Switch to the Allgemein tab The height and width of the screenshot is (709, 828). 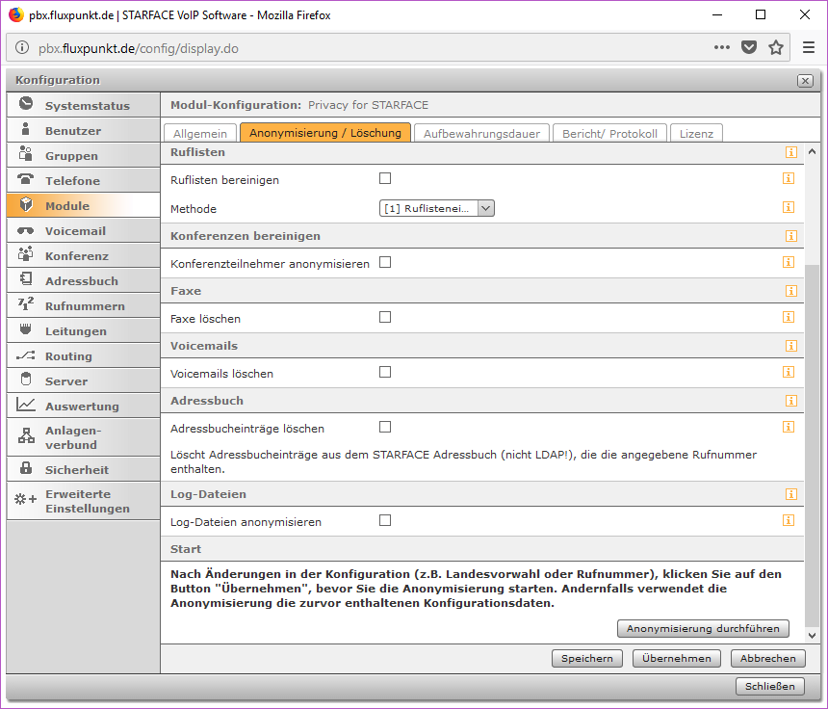point(200,133)
